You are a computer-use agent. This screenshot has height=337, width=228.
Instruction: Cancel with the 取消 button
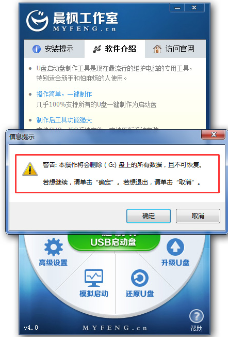(x=198, y=216)
